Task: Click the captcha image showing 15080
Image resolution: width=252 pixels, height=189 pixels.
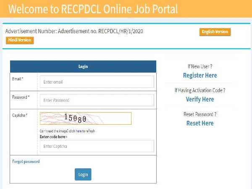Action: tap(86, 118)
